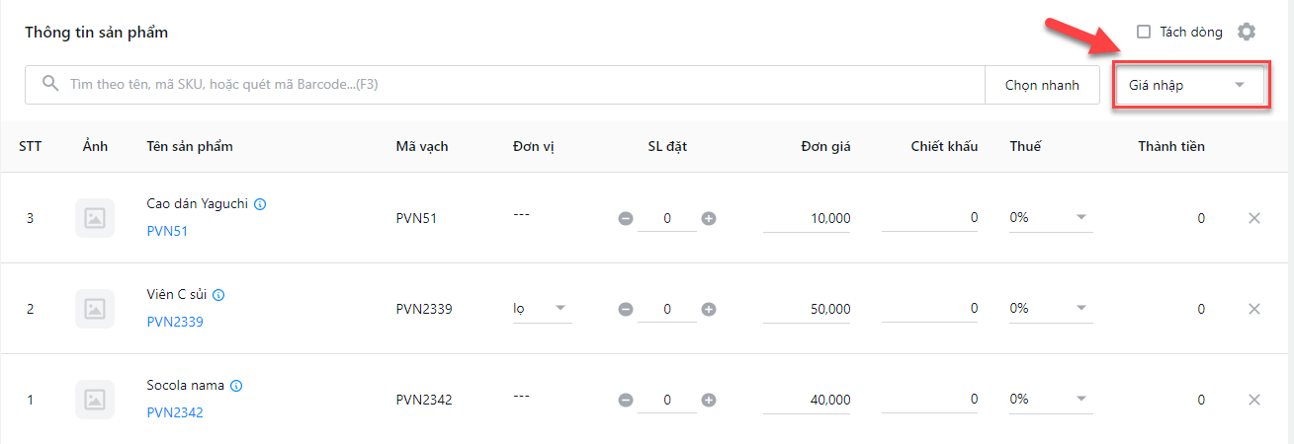The width and height of the screenshot is (1294, 444).
Task: Increase SL đặt quantity for PVN51 row
Action: click(x=709, y=218)
